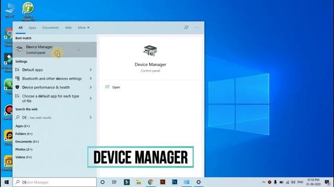The height and width of the screenshot is (187, 334).
Task: Click the Device performance shield icon
Action: [x=17, y=87]
